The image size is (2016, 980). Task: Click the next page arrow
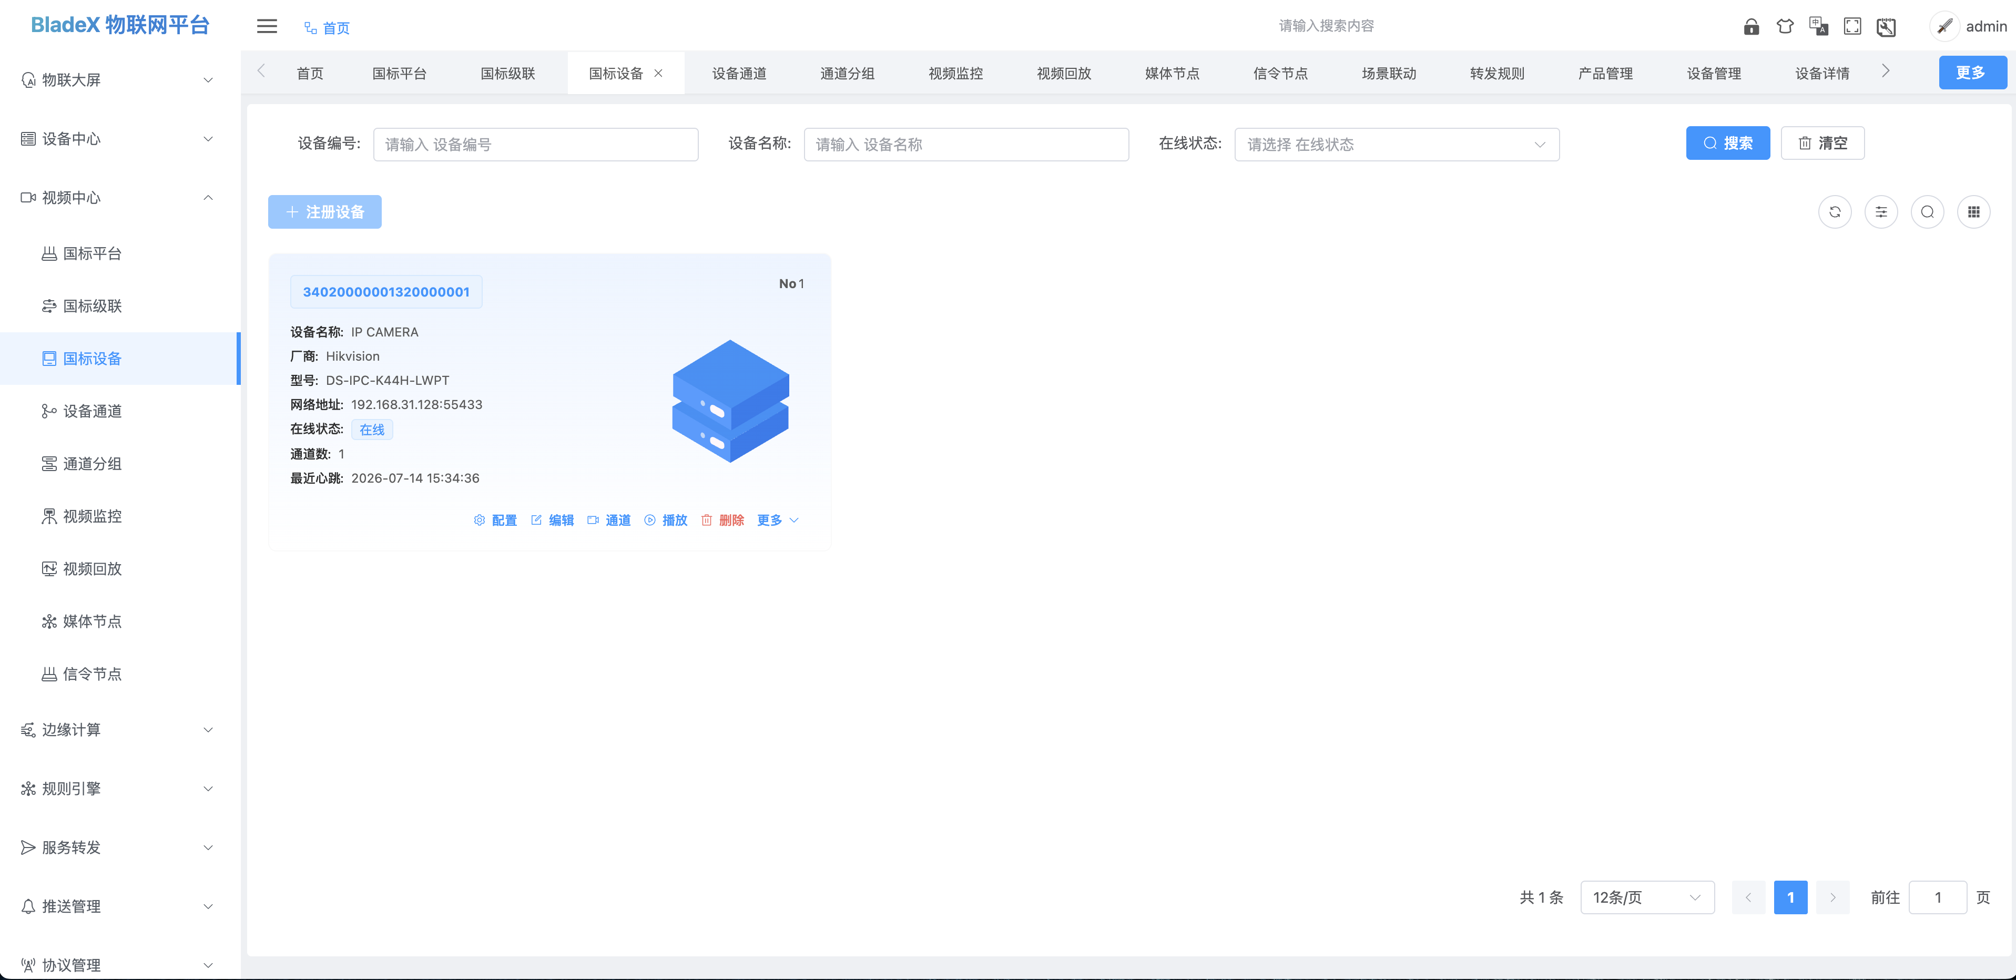tap(1832, 897)
